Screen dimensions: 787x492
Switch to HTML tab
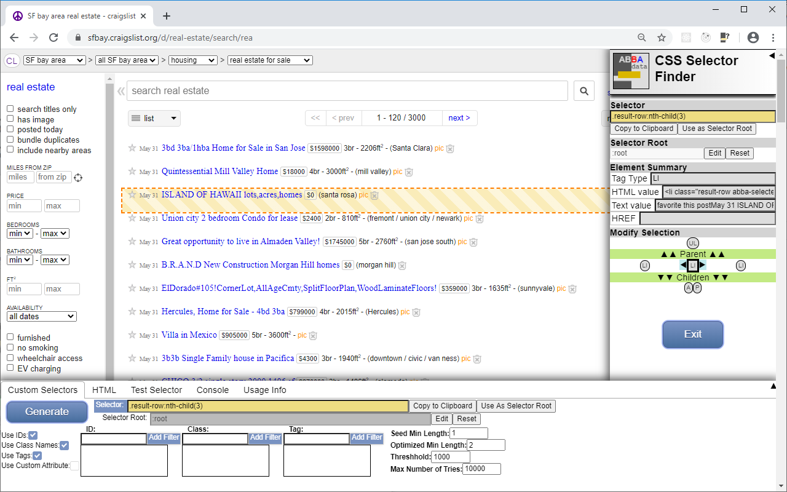[x=104, y=390]
